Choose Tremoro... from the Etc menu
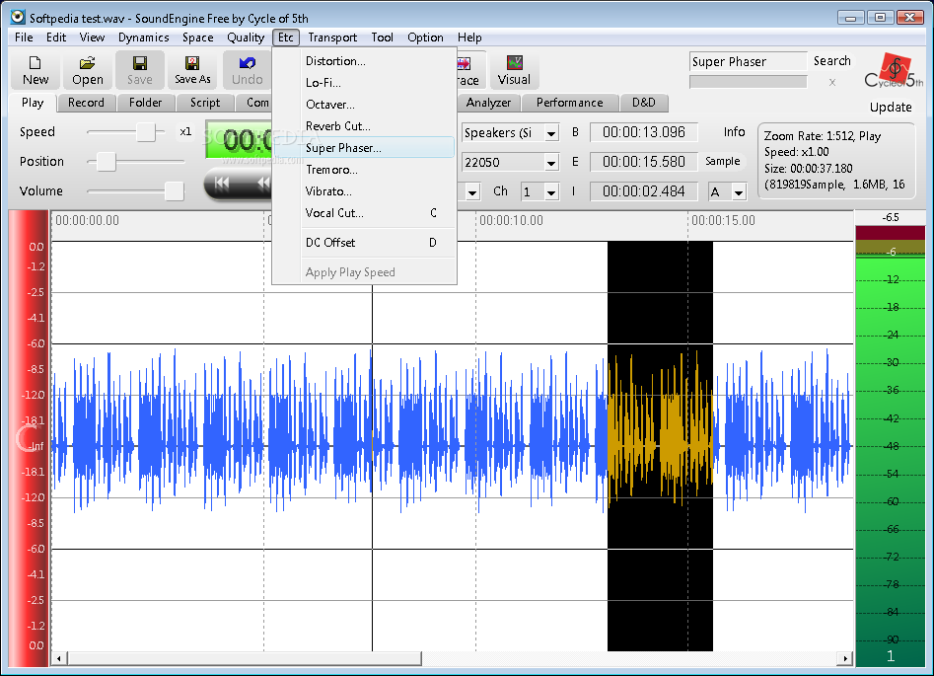This screenshot has height=676, width=934. [364, 170]
